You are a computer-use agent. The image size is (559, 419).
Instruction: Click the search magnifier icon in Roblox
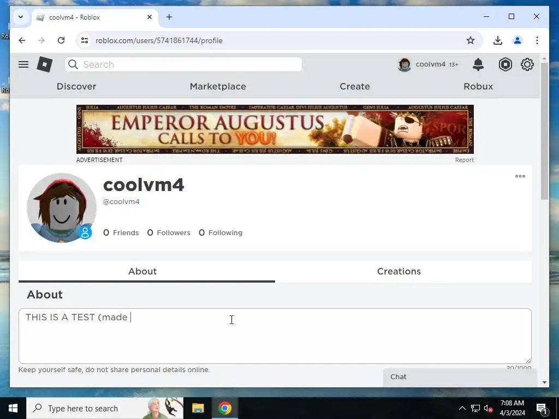(x=73, y=64)
